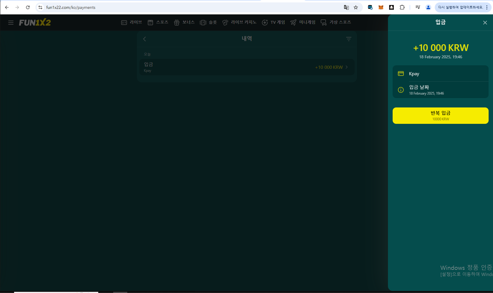493x293 pixels.
Task: Select the browser address bar URL
Action: point(71,7)
